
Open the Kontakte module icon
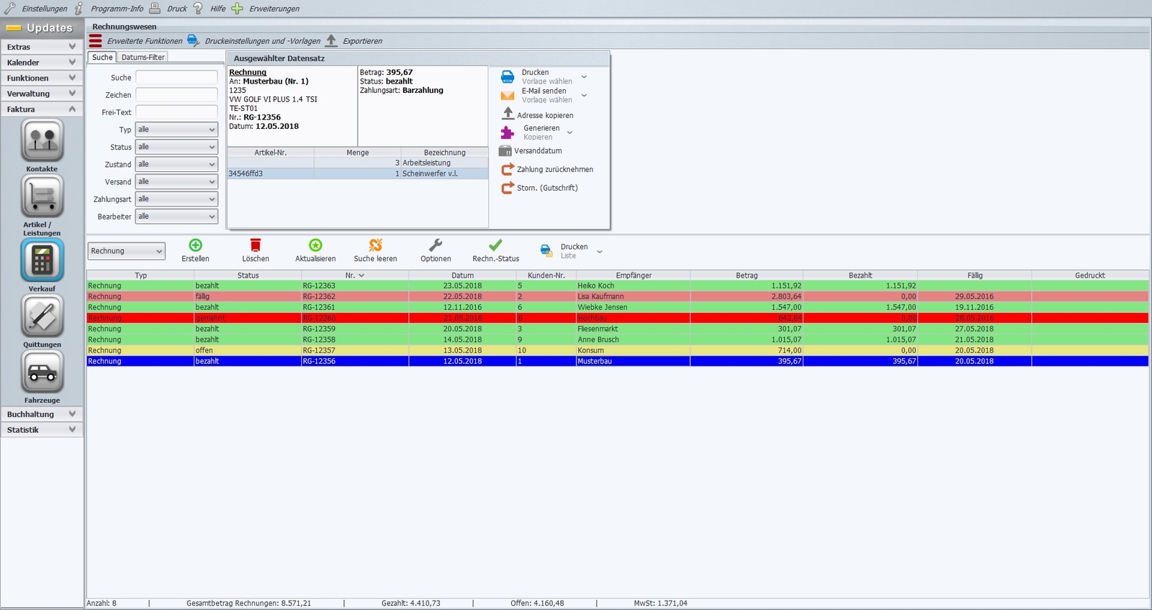(42, 140)
